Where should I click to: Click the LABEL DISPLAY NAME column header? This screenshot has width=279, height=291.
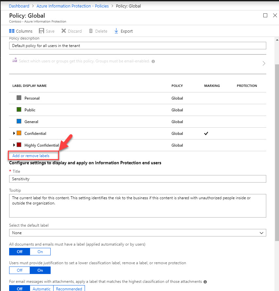(29, 86)
